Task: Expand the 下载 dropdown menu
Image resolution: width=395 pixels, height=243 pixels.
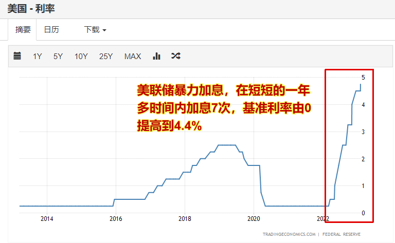Action: pyautogui.click(x=95, y=30)
